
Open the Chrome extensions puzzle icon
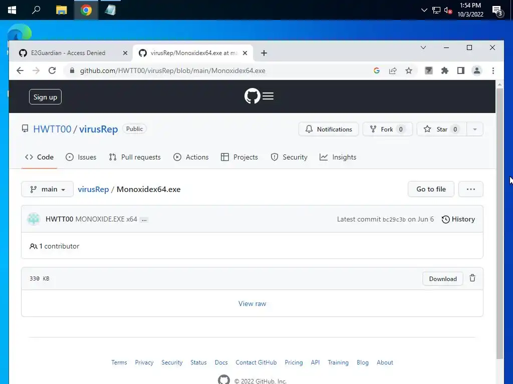(x=445, y=70)
